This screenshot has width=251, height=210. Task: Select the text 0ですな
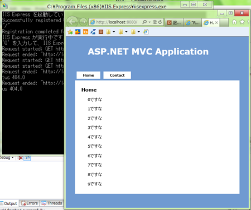tap(95, 99)
